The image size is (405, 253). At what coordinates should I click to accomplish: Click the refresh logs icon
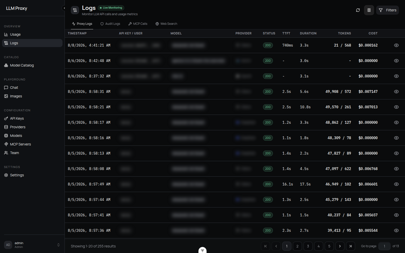[358, 10]
